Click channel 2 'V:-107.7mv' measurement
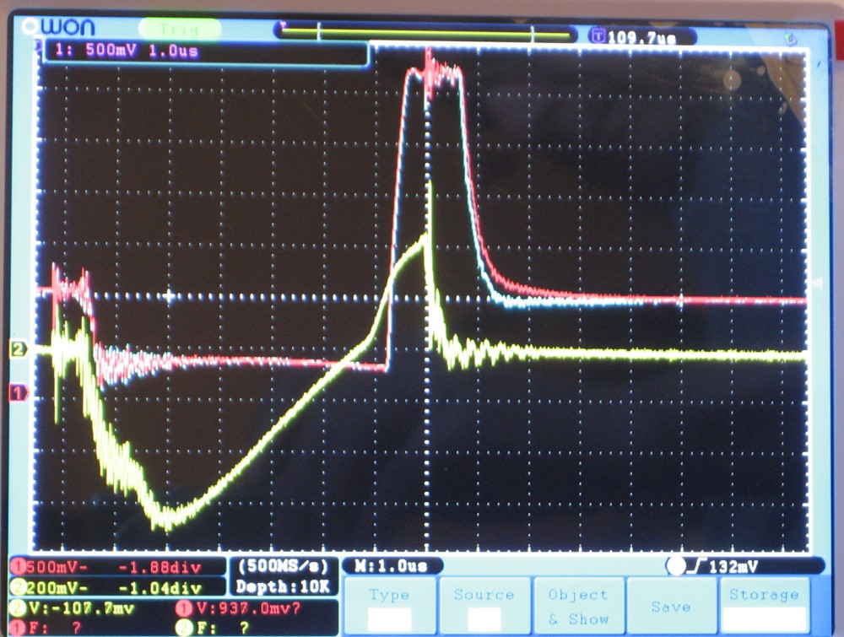Image resolution: width=844 pixels, height=637 pixels. [81, 608]
